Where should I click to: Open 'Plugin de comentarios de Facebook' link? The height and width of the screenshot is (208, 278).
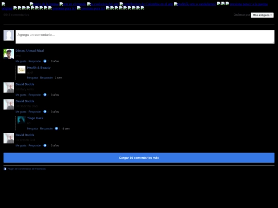point(27,169)
